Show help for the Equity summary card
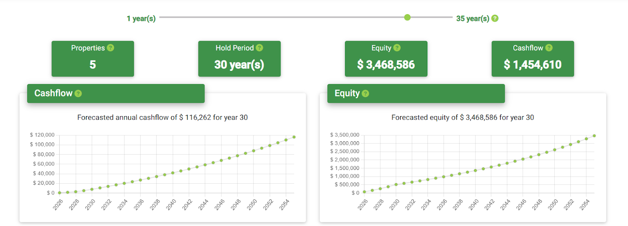This screenshot has height=226, width=628. (x=397, y=48)
